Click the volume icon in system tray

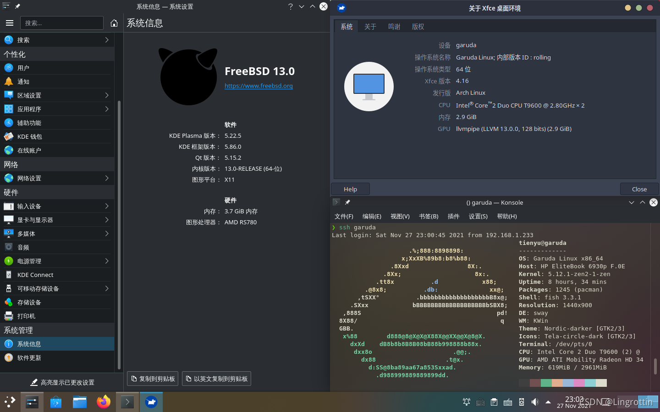tap(535, 402)
